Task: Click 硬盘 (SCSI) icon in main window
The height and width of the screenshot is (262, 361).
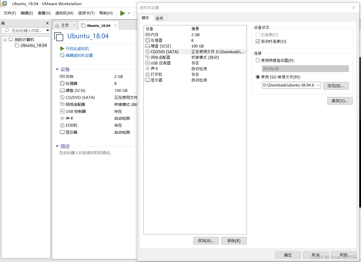Action: [x=62, y=90]
